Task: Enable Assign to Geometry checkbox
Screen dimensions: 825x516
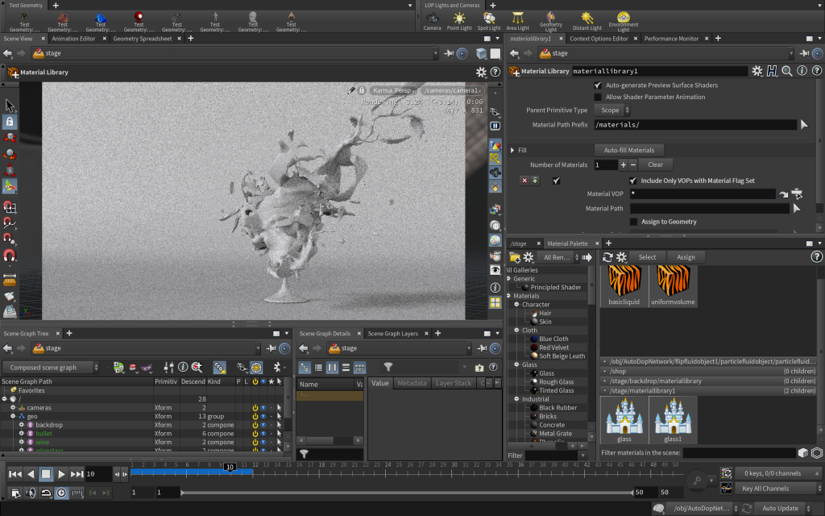Action: 633,222
